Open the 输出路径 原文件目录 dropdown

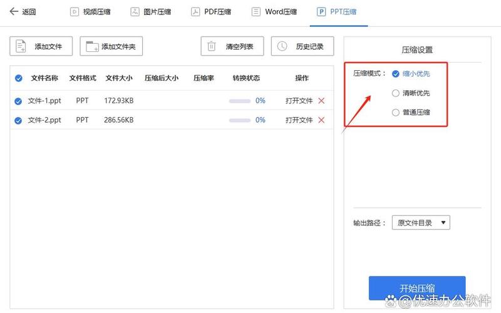point(421,223)
